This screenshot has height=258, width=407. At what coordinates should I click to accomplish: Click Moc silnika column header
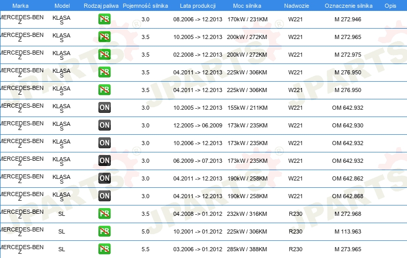tap(247, 6)
